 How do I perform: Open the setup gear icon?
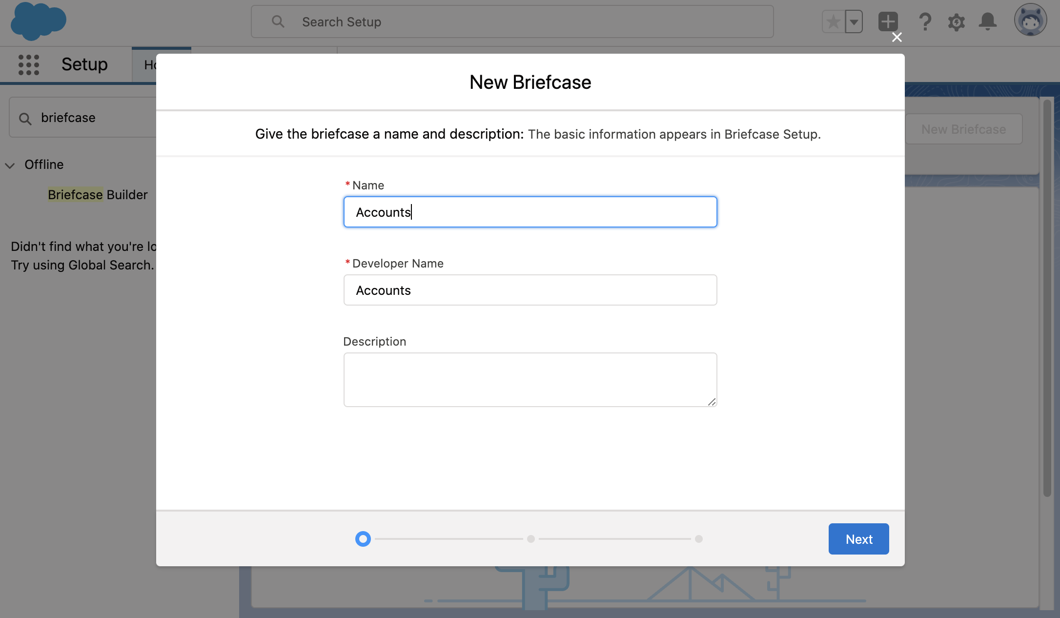pos(956,21)
